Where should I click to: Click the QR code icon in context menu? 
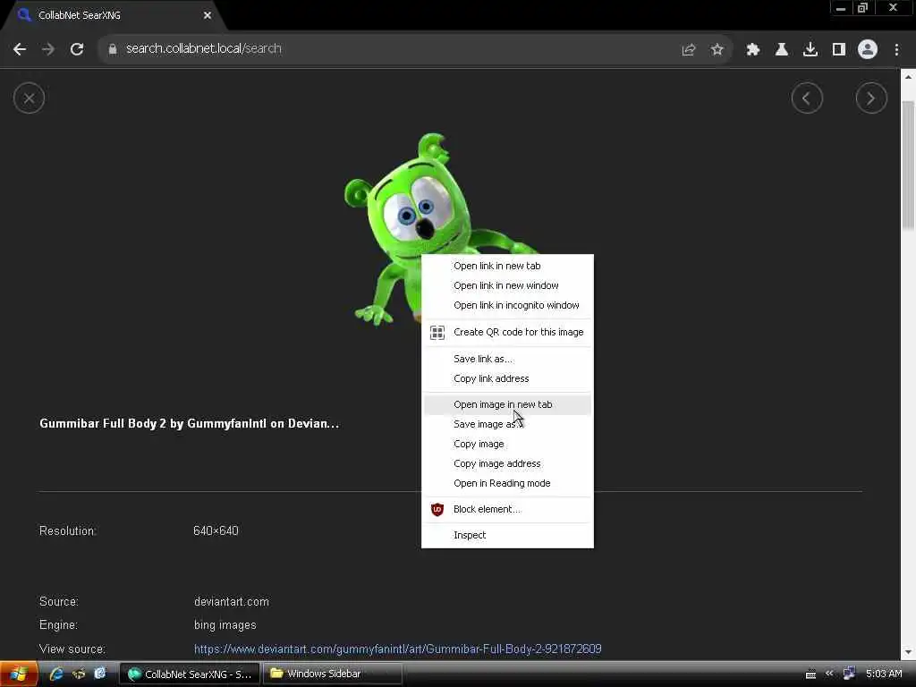(x=437, y=333)
